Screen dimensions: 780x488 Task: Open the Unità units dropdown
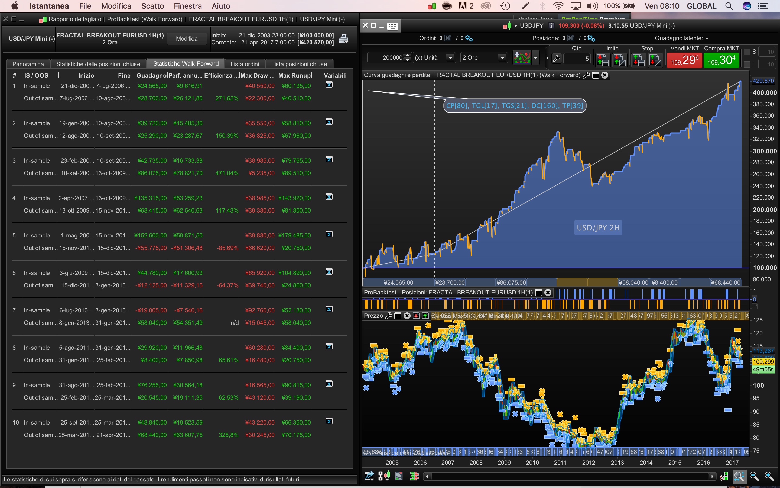[450, 58]
